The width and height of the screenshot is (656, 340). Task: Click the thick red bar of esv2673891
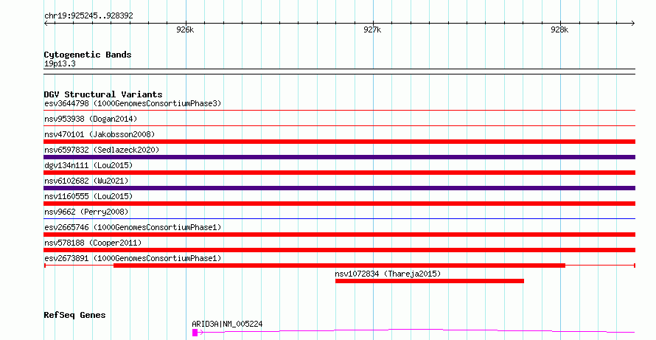[339, 266]
